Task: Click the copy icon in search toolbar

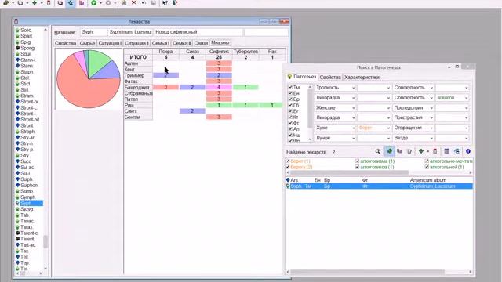Action: [x=399, y=151]
